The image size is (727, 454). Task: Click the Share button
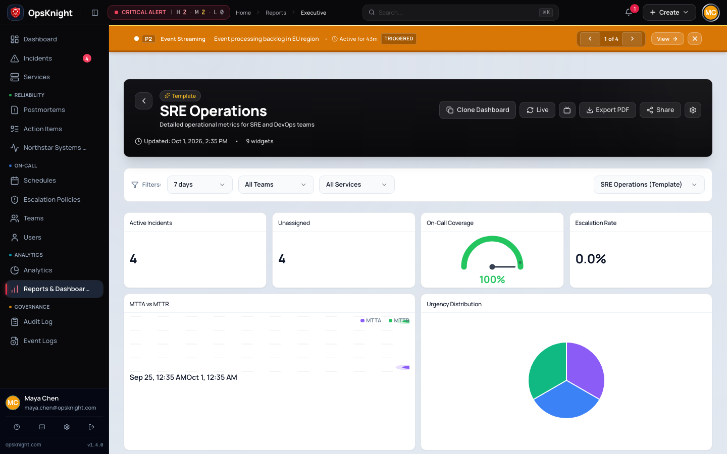[660, 110]
